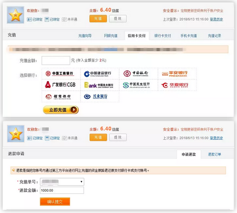
Task: Pick the 华夏银行 logo
Action: (175, 85)
